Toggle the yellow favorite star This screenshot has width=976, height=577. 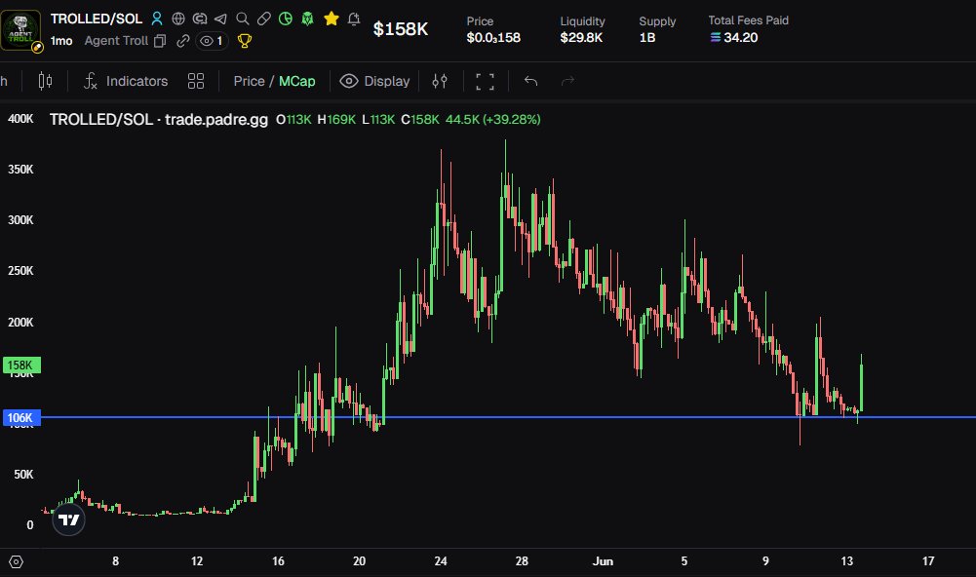click(332, 19)
